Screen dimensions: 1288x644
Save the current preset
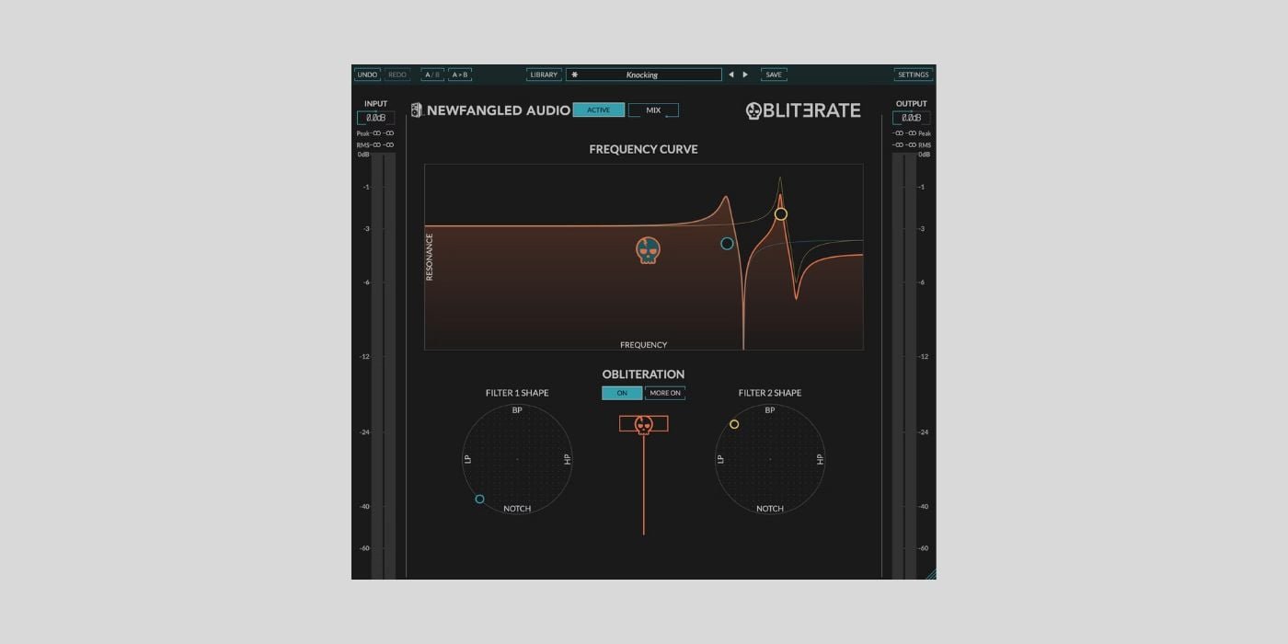pyautogui.click(x=774, y=75)
